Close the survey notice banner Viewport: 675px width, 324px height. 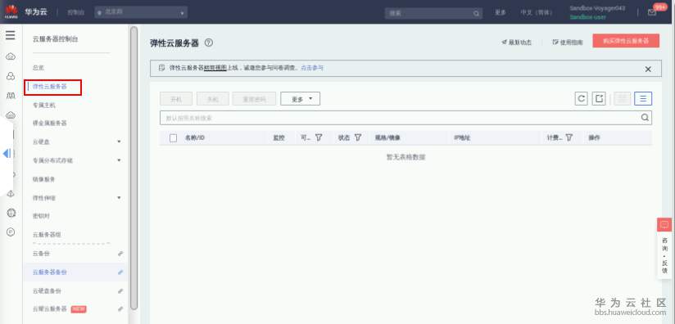tap(648, 70)
